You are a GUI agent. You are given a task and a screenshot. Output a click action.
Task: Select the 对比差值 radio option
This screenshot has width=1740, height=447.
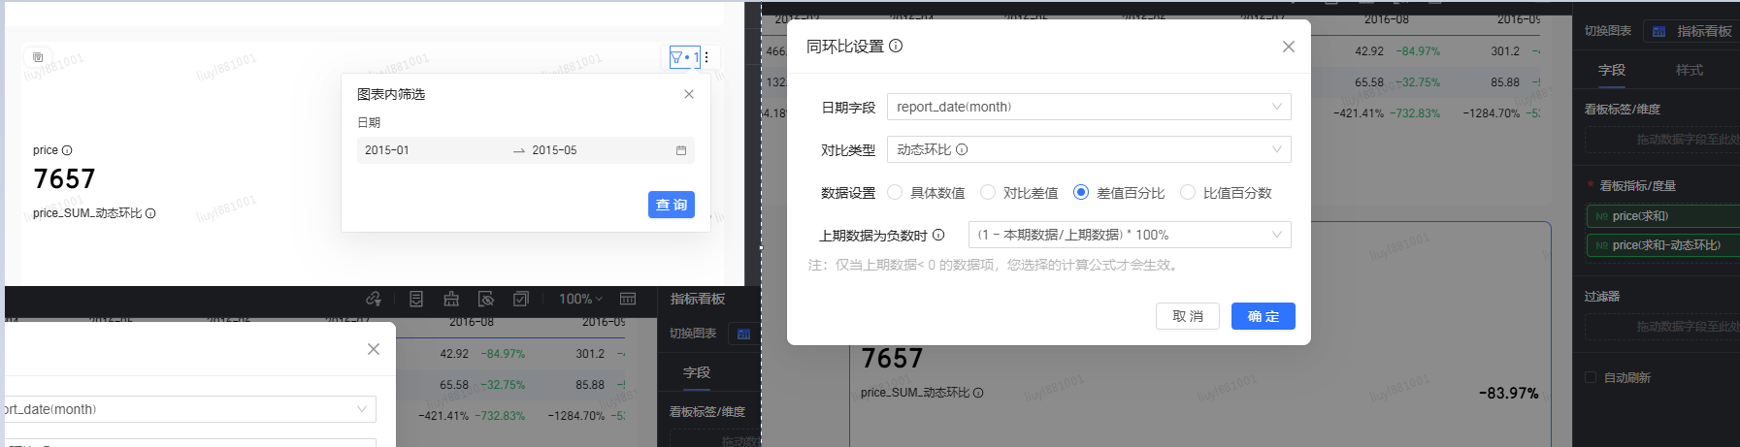[988, 193]
